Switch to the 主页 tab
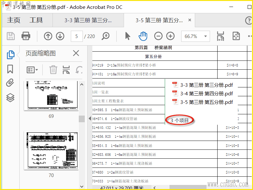The width and height of the screenshot is (253, 190). (14, 20)
